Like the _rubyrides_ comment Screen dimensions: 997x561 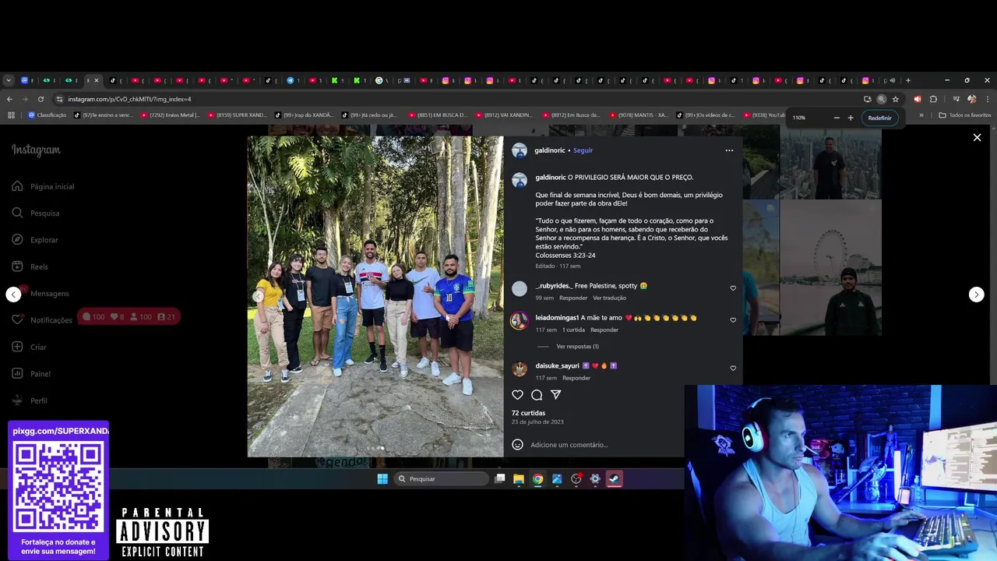[x=733, y=288]
